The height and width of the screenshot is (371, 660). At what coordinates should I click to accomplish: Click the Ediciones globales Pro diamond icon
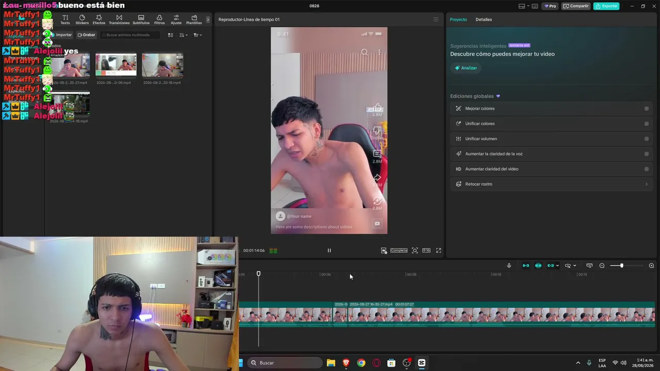(498, 96)
